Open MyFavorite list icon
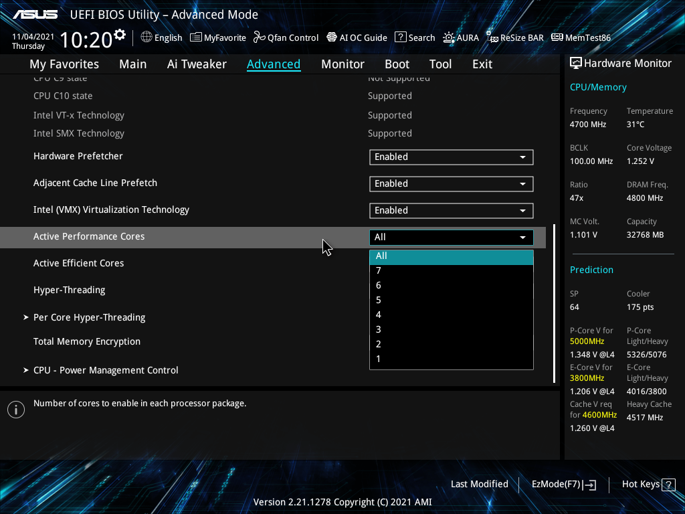The width and height of the screenshot is (685, 514). 196,37
